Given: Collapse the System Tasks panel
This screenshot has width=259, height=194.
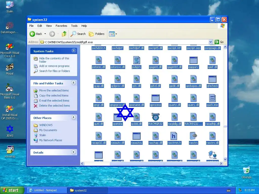Looking at the screenshot, I should [x=74, y=51].
